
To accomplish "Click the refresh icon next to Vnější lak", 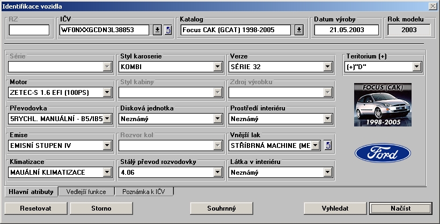I will (x=328, y=145).
